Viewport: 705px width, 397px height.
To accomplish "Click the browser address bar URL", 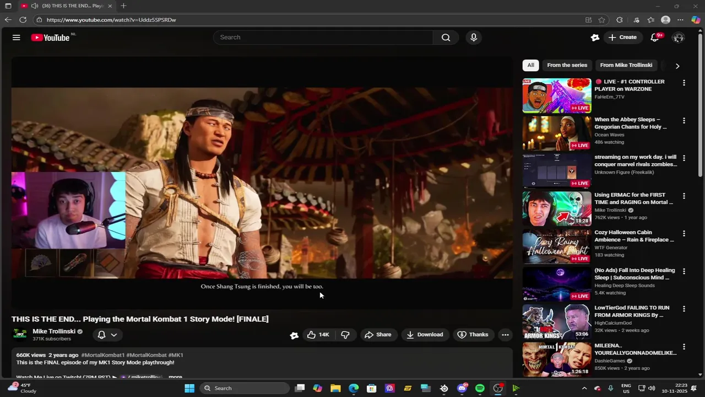I will [111, 20].
